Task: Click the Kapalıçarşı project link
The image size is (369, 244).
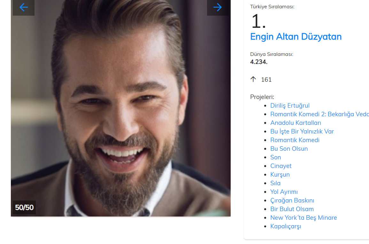Action: coord(286,226)
